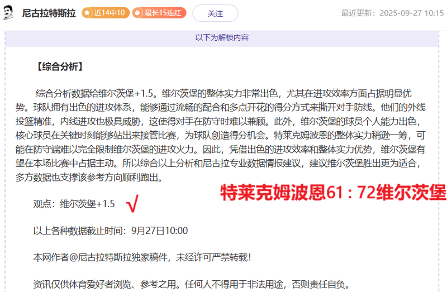
Task: Click the 观点：维尔茨堡+1.5 line
Action: [74, 204]
